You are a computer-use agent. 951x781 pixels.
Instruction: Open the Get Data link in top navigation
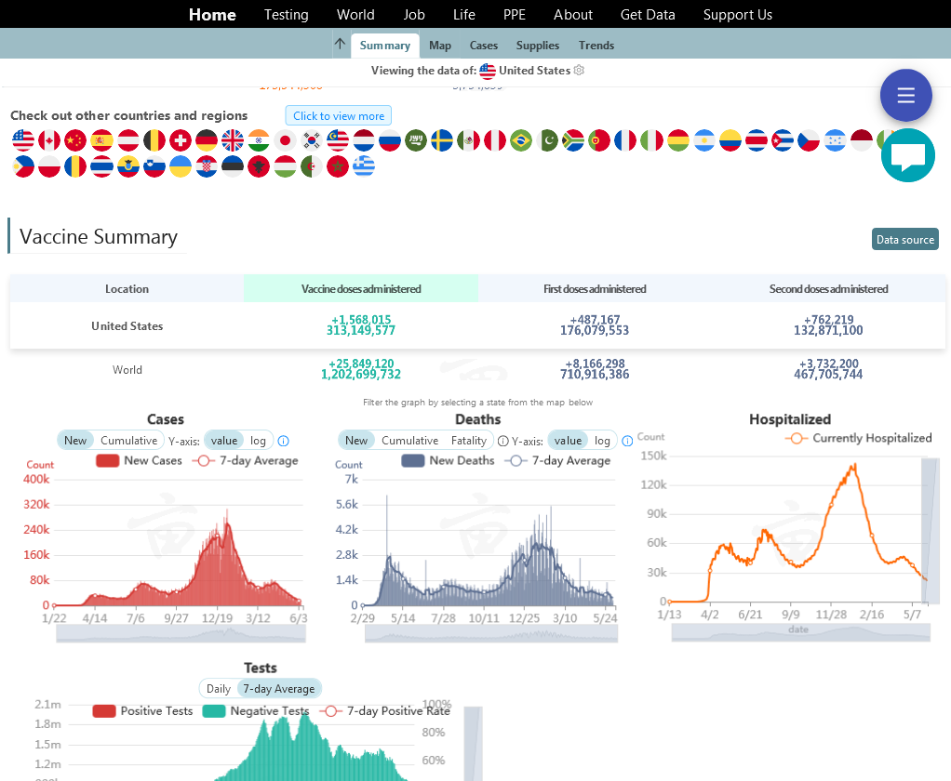tap(648, 15)
